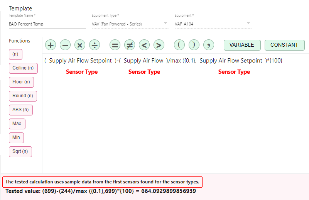The image size is (309, 200).
Task: Open the Equipment Type dropdown
Action: 130,24
